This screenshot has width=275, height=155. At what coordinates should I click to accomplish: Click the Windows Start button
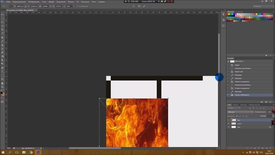[3, 152]
